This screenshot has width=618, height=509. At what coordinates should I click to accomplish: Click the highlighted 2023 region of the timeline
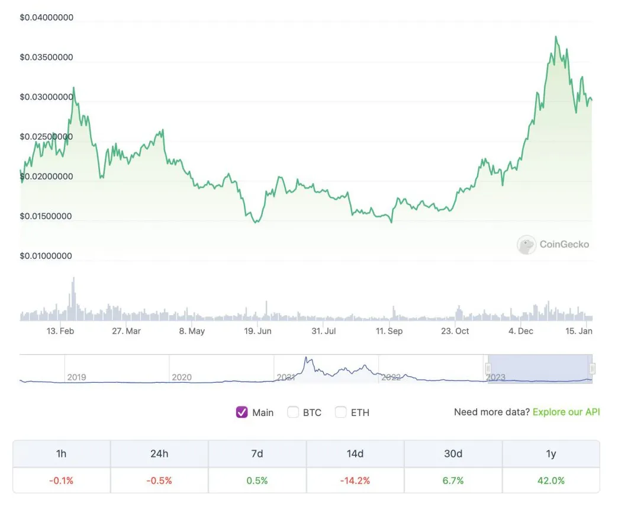(x=539, y=369)
